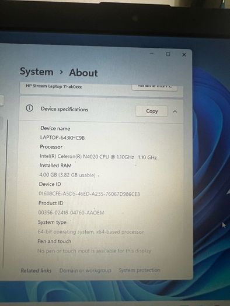Copy the device specifications
Image resolution: width=230 pixels, height=306 pixels.
click(x=152, y=111)
